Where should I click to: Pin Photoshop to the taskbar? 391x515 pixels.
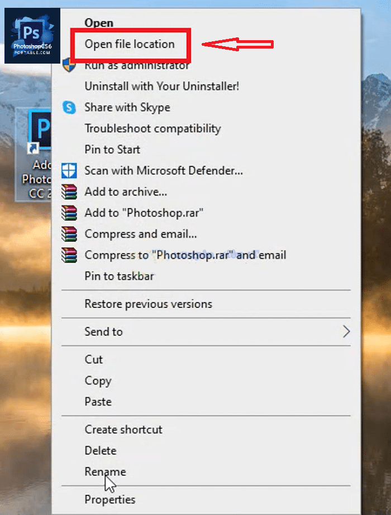pyautogui.click(x=119, y=276)
